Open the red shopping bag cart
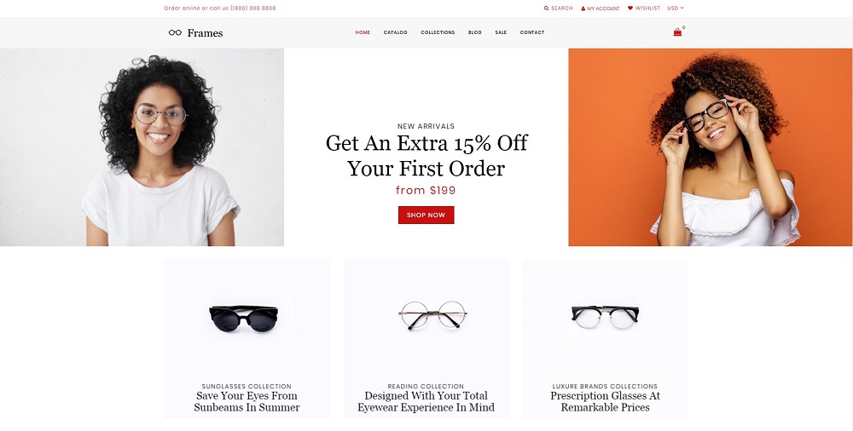Viewport: 853px width, 431px height. (x=677, y=32)
